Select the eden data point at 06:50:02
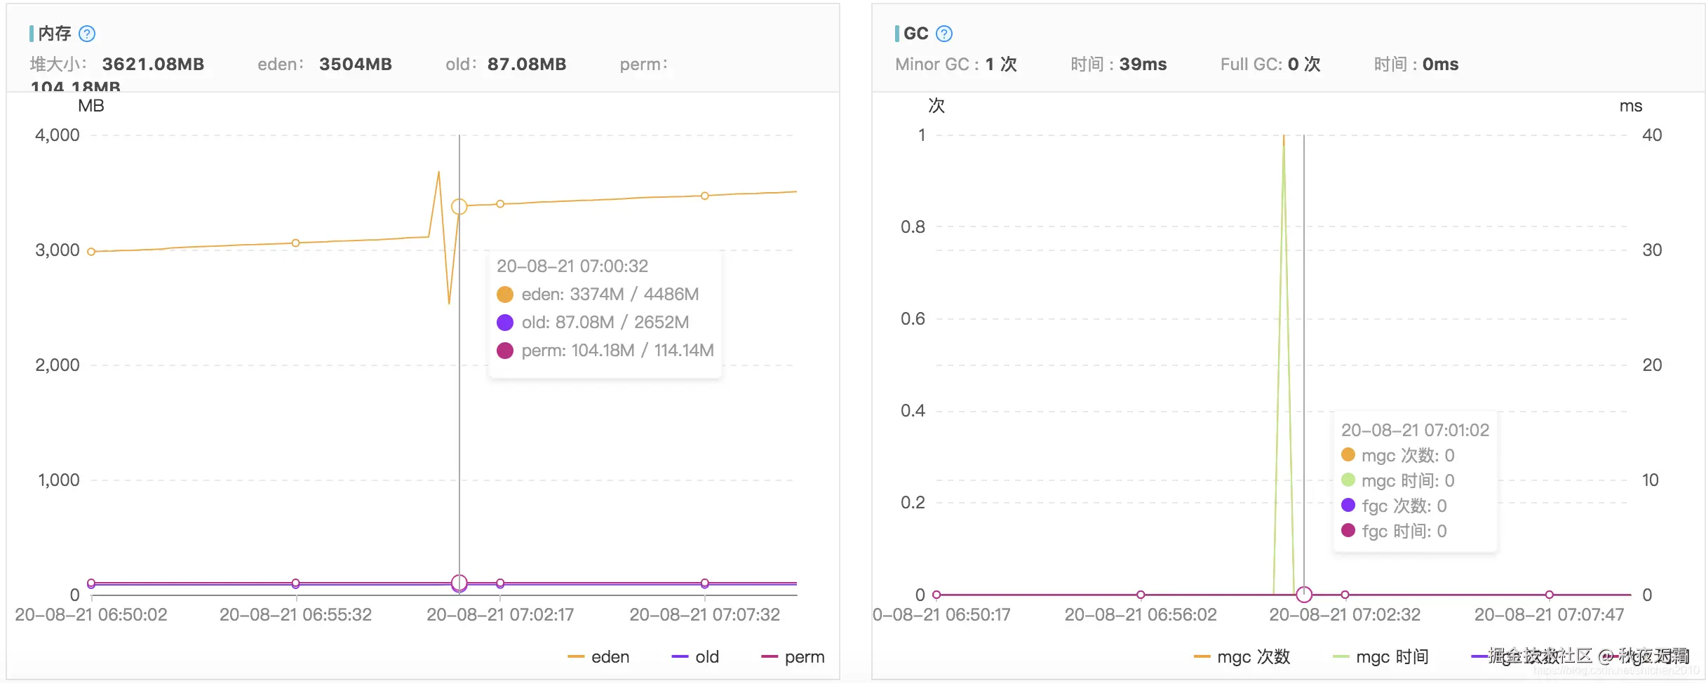The image size is (1706, 683). (x=91, y=251)
